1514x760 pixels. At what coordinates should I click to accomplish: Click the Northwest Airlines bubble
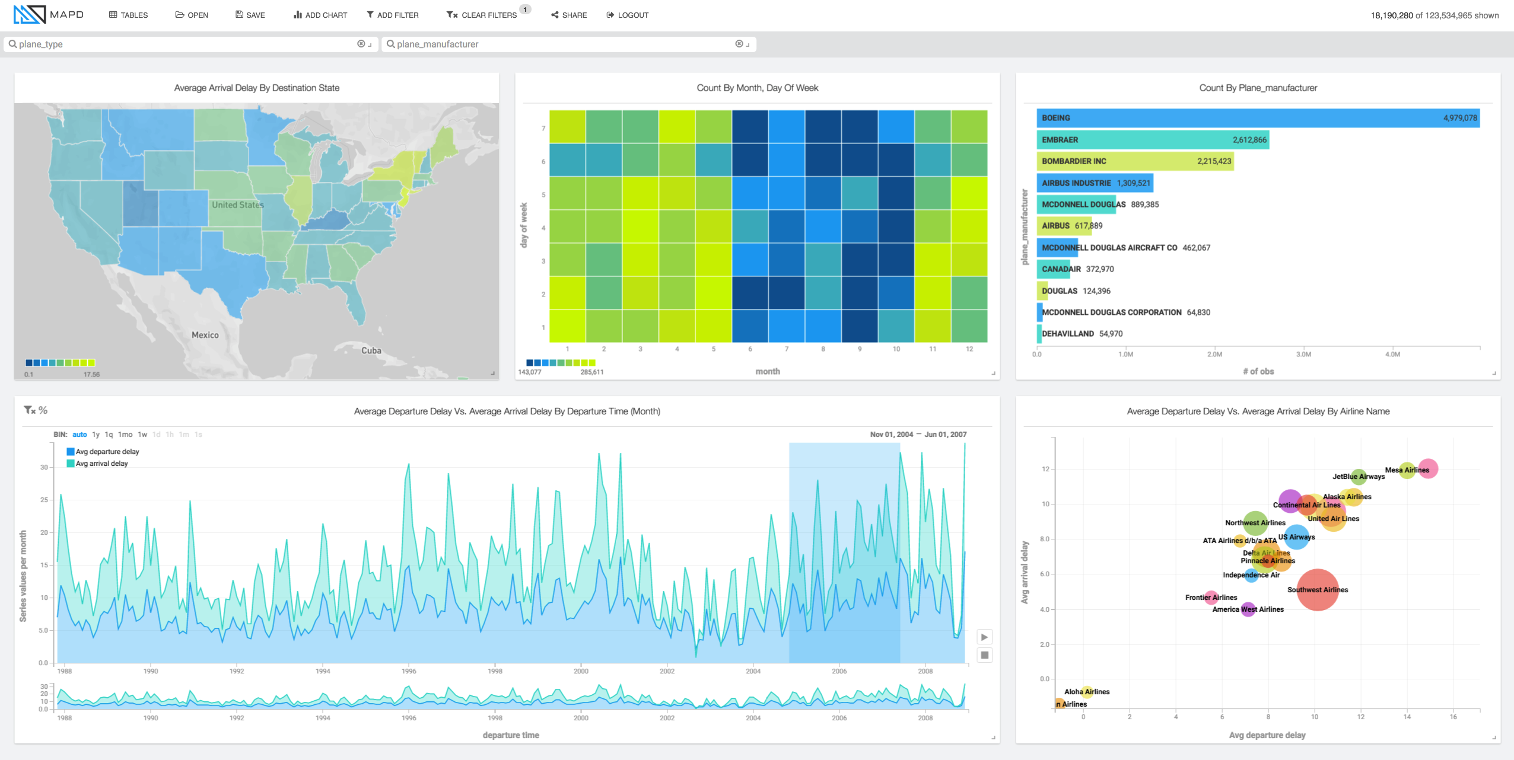pos(1255,523)
